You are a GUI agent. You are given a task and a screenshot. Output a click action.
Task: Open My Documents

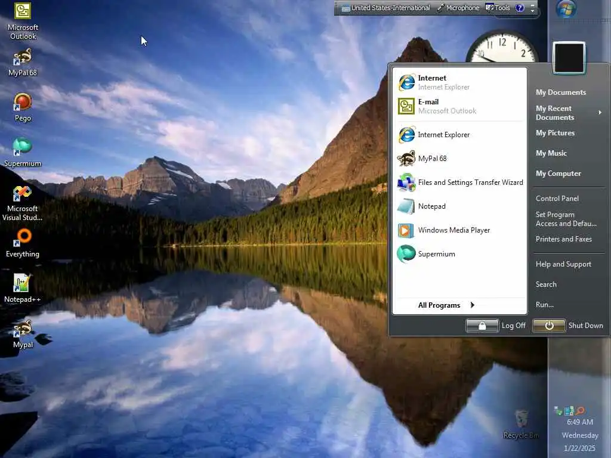561,92
